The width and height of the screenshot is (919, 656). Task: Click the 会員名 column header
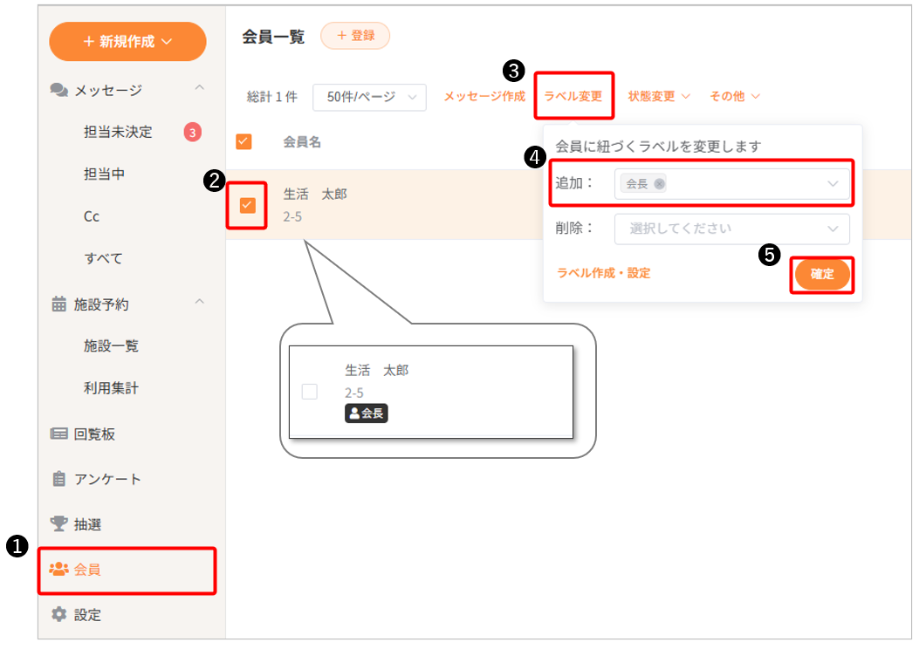[302, 141]
